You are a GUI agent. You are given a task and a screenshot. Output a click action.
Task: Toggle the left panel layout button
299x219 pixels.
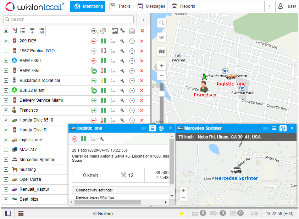[8, 213]
